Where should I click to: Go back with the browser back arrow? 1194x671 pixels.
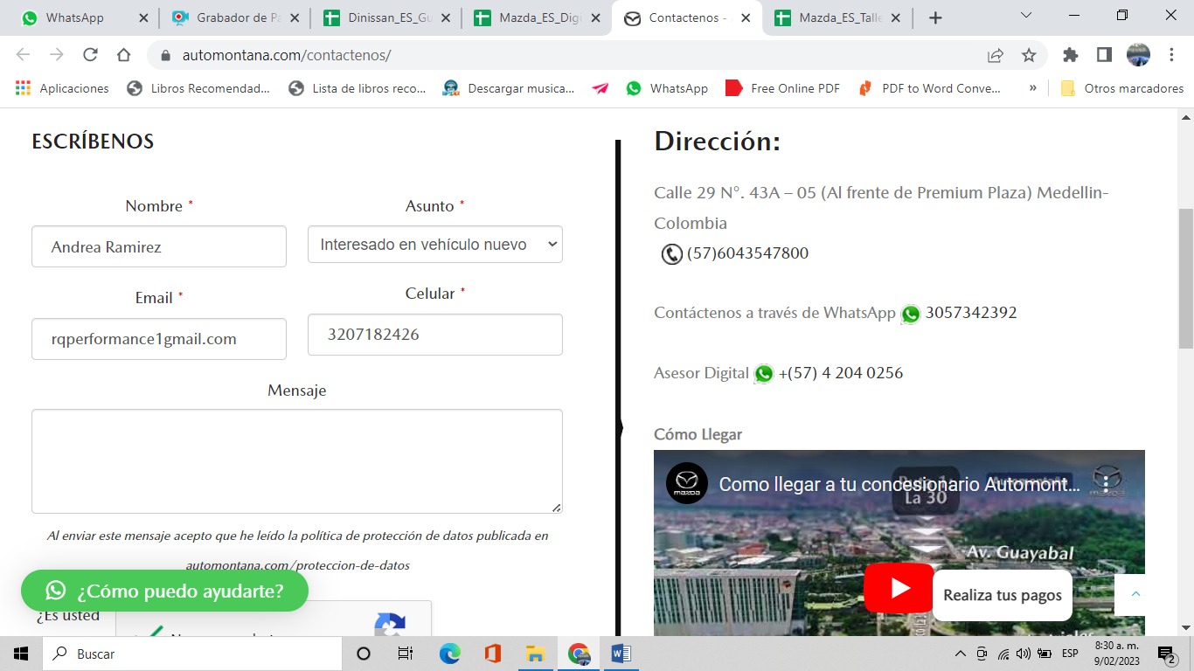24,55
